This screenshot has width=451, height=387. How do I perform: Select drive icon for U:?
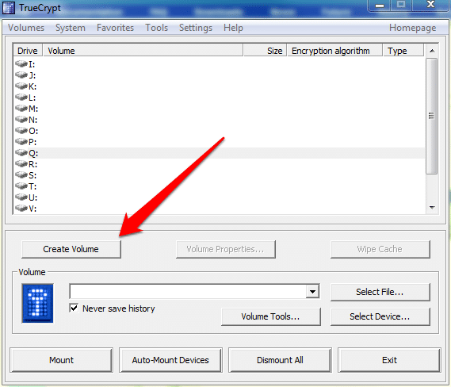pyautogui.click(x=21, y=197)
